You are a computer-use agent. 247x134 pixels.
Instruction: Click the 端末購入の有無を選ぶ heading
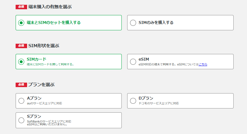pos(50,7)
